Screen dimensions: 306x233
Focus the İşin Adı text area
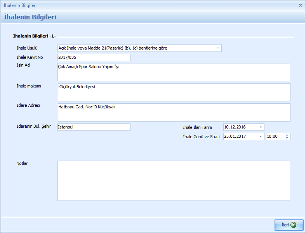pos(173,72)
